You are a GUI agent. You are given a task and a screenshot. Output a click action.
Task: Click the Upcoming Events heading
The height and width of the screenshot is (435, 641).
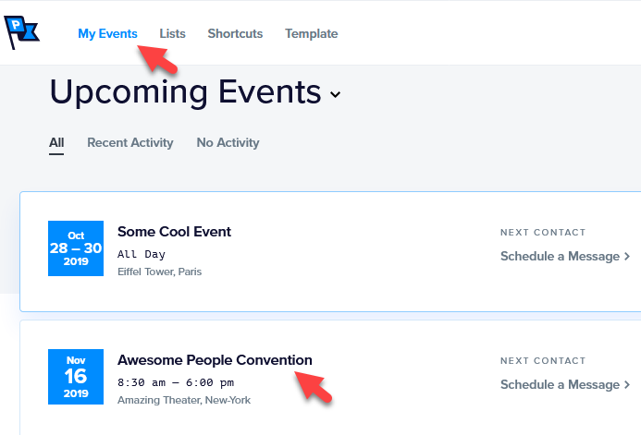point(185,92)
